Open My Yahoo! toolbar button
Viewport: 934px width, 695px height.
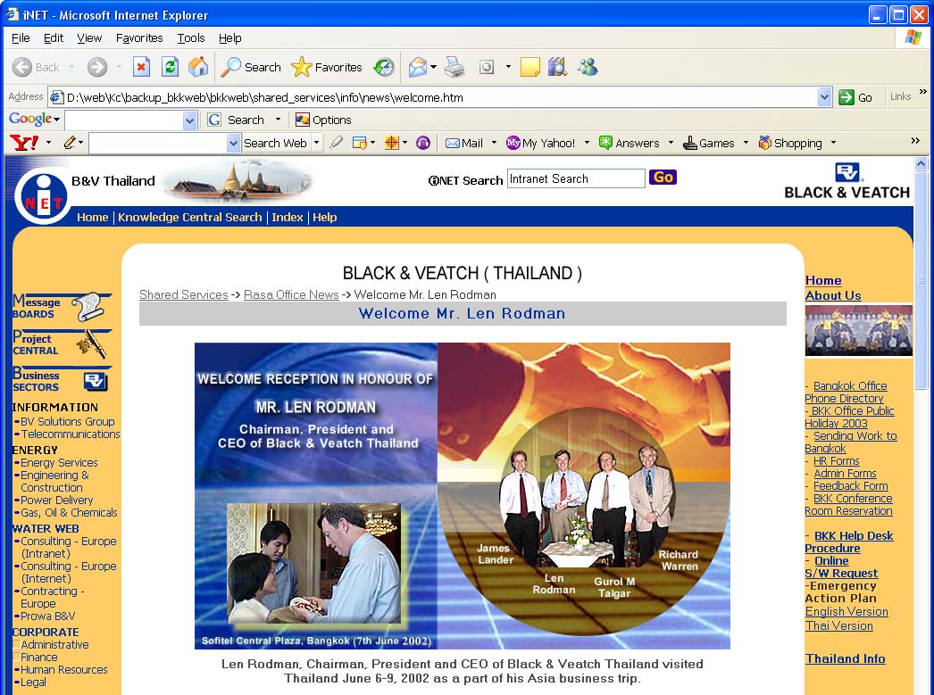click(x=540, y=143)
